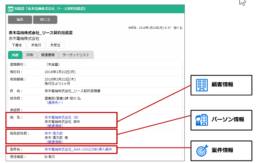267x163 pixels.
Task: Click the 2018年2月22日(木) expiry date value
Action: tap(60, 79)
